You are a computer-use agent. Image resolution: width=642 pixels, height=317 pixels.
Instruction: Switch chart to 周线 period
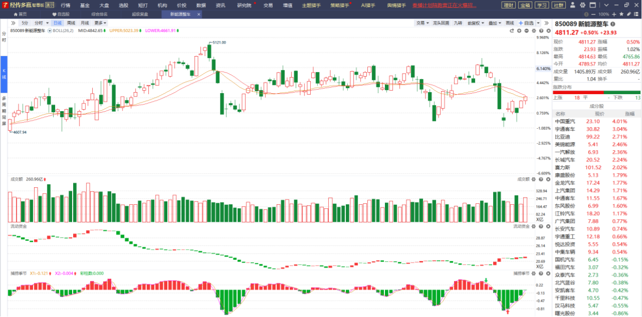click(x=71, y=23)
